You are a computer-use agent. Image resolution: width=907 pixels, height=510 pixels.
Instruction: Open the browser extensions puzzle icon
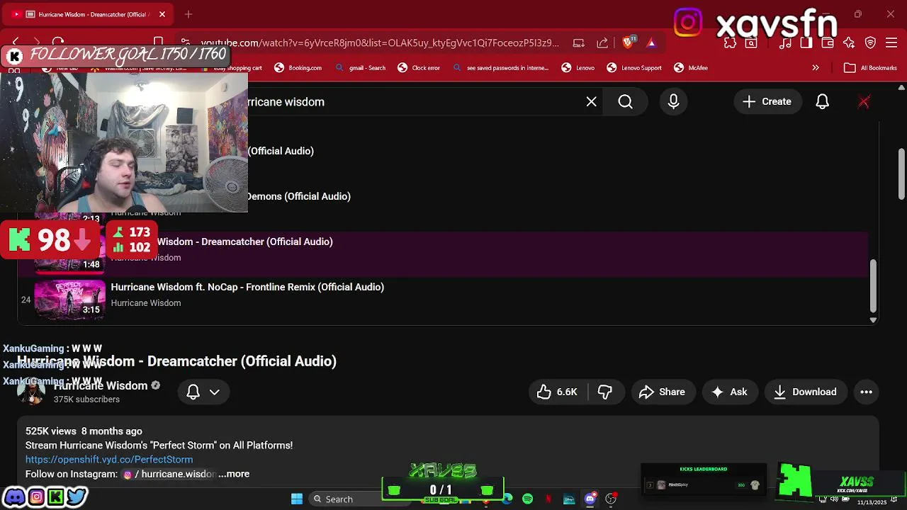point(730,42)
